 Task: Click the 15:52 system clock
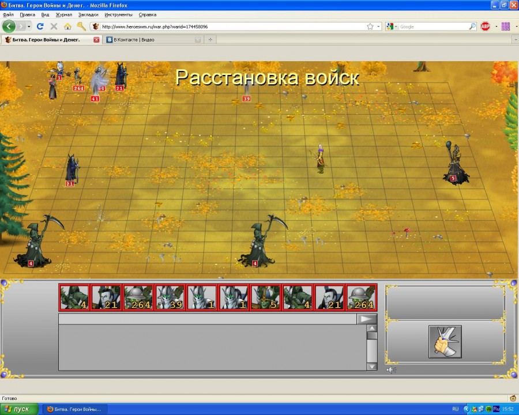pos(507,409)
